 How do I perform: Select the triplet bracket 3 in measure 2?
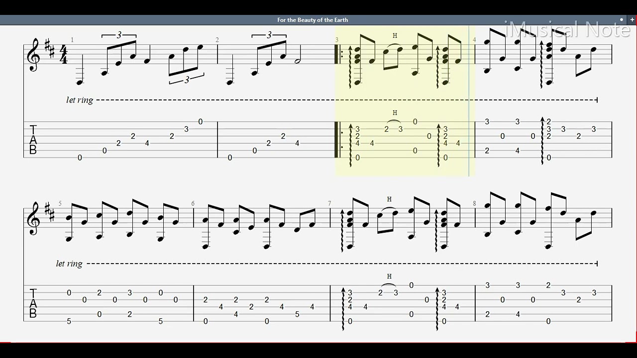(269, 35)
